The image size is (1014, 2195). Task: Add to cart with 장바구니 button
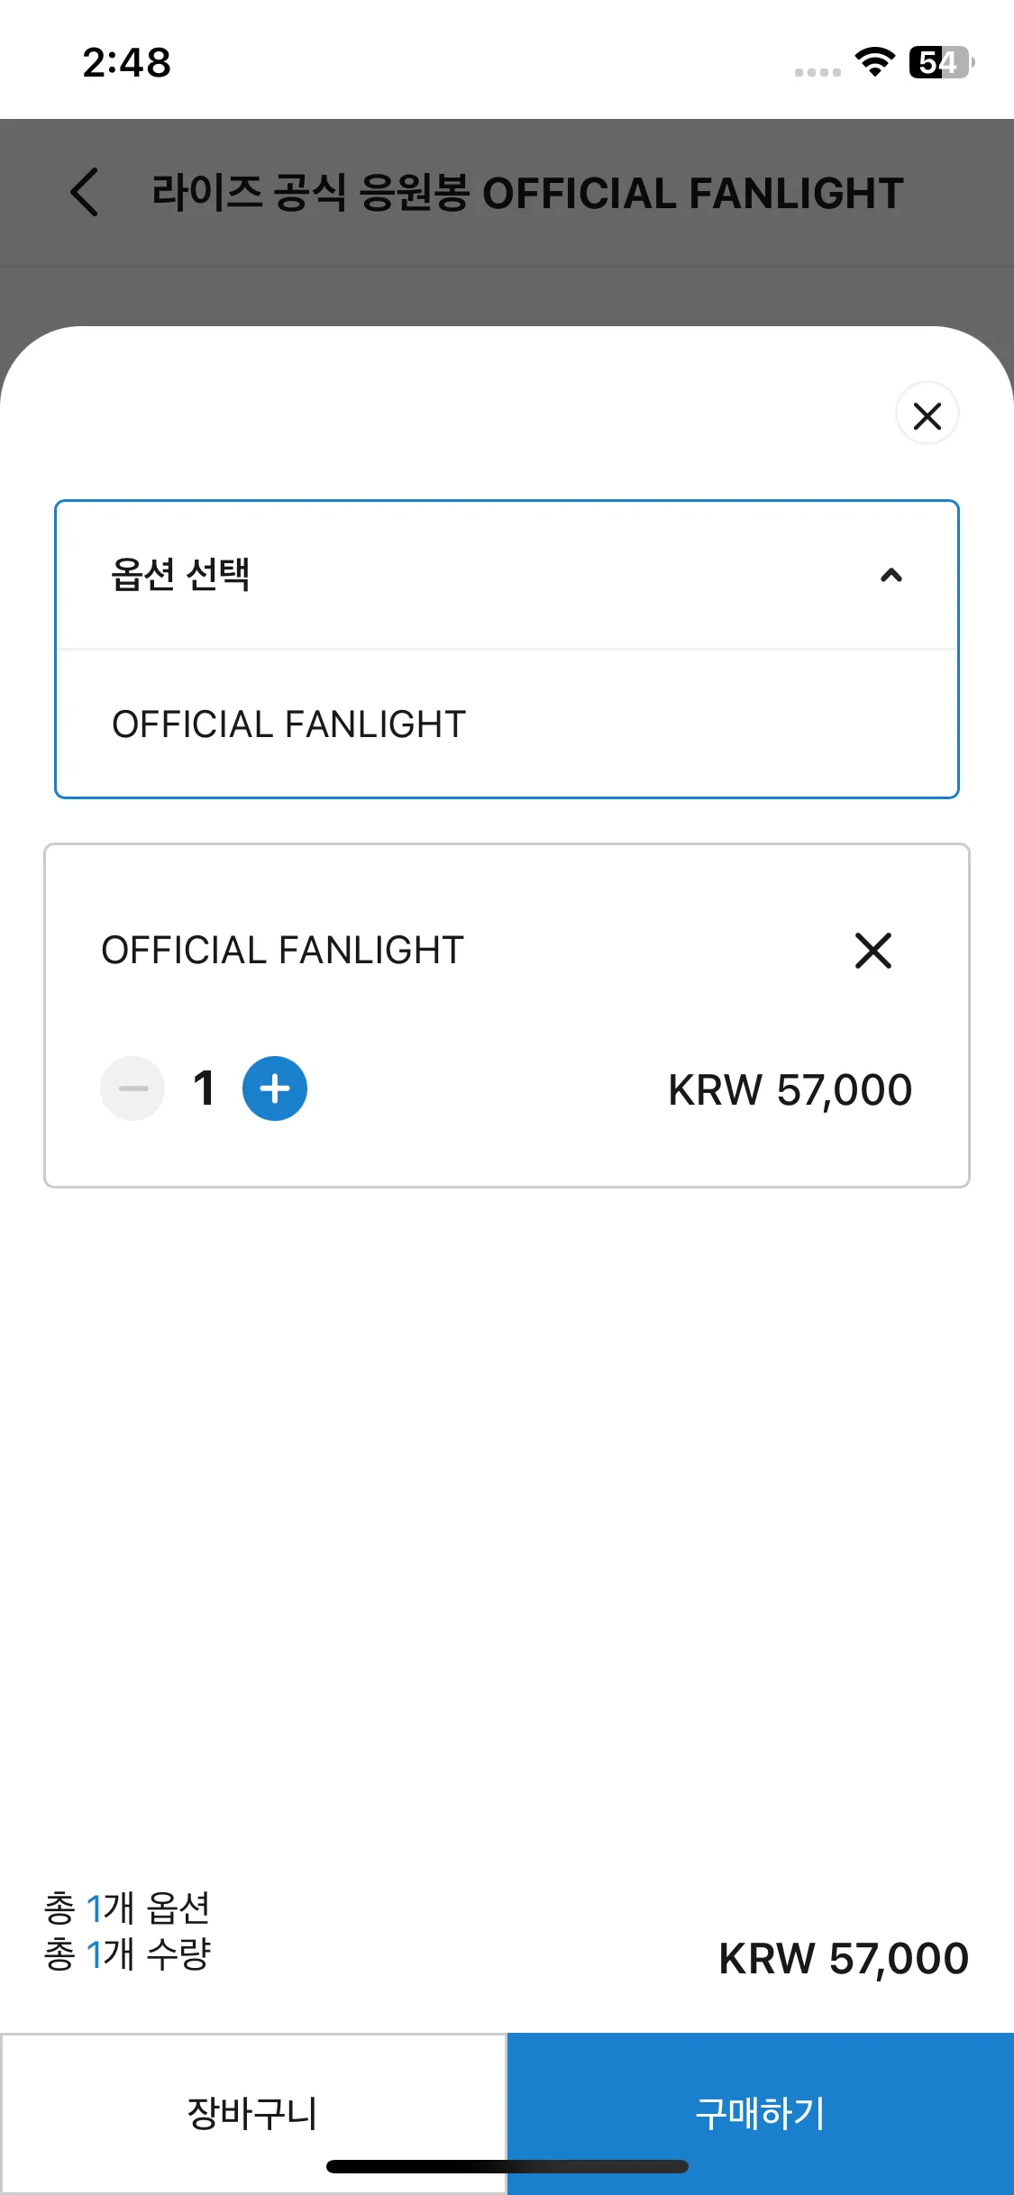tap(253, 2113)
